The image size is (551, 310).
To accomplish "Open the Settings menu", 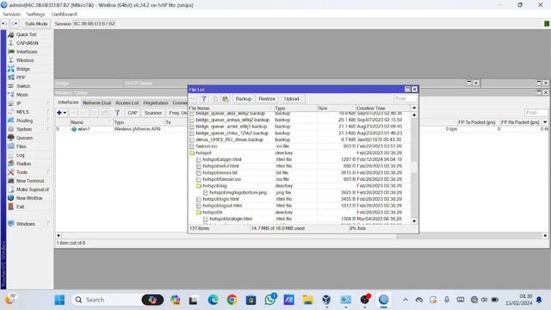I will [x=35, y=14].
